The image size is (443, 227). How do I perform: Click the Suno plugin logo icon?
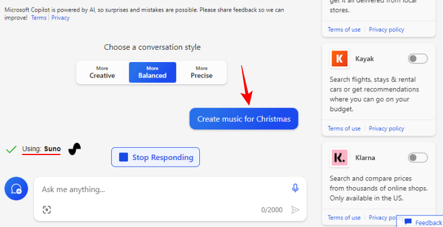tap(75, 149)
